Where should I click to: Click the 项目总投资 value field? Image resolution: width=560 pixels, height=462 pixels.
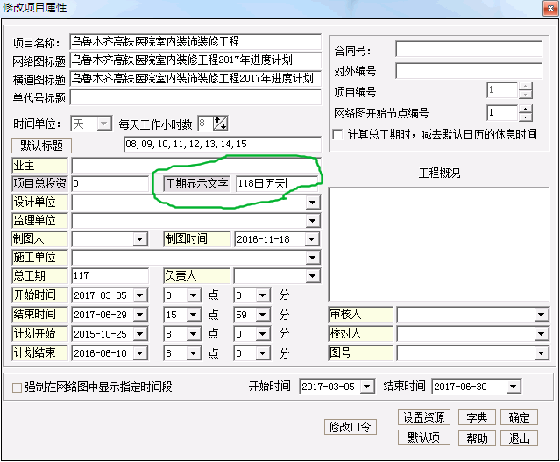[110, 183]
